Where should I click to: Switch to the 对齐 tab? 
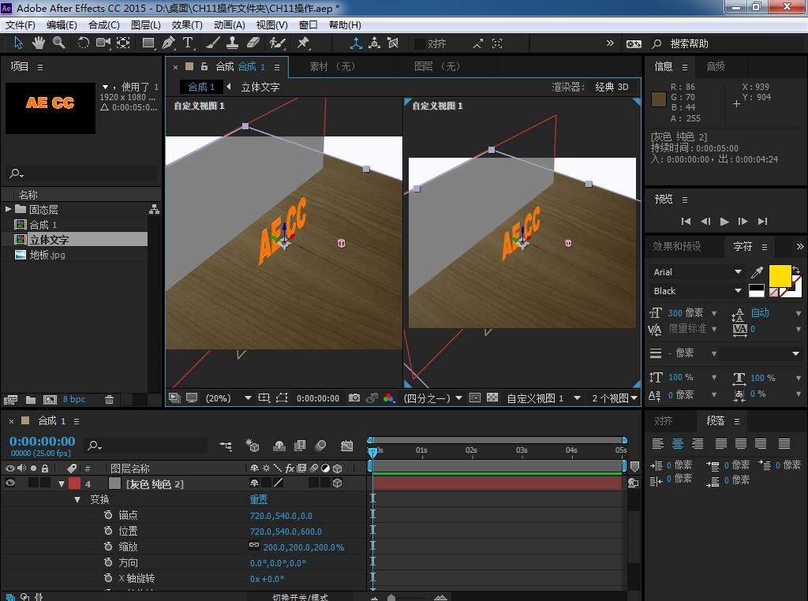(x=663, y=420)
